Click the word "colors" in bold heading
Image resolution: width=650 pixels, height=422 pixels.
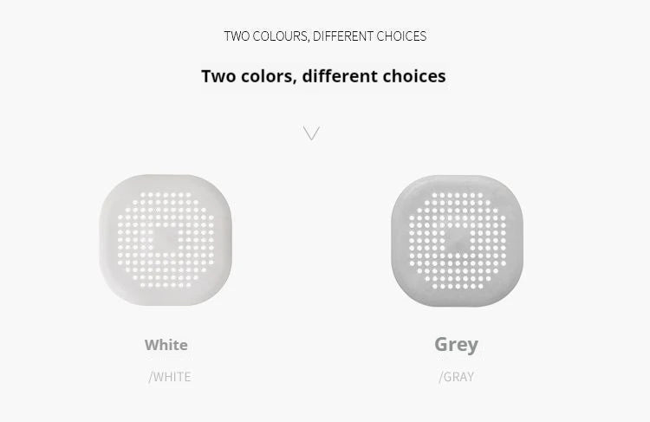tap(263, 76)
